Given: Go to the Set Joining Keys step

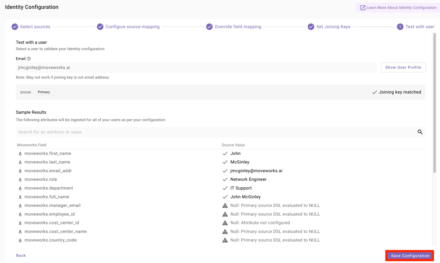Looking at the screenshot, I should point(333,27).
